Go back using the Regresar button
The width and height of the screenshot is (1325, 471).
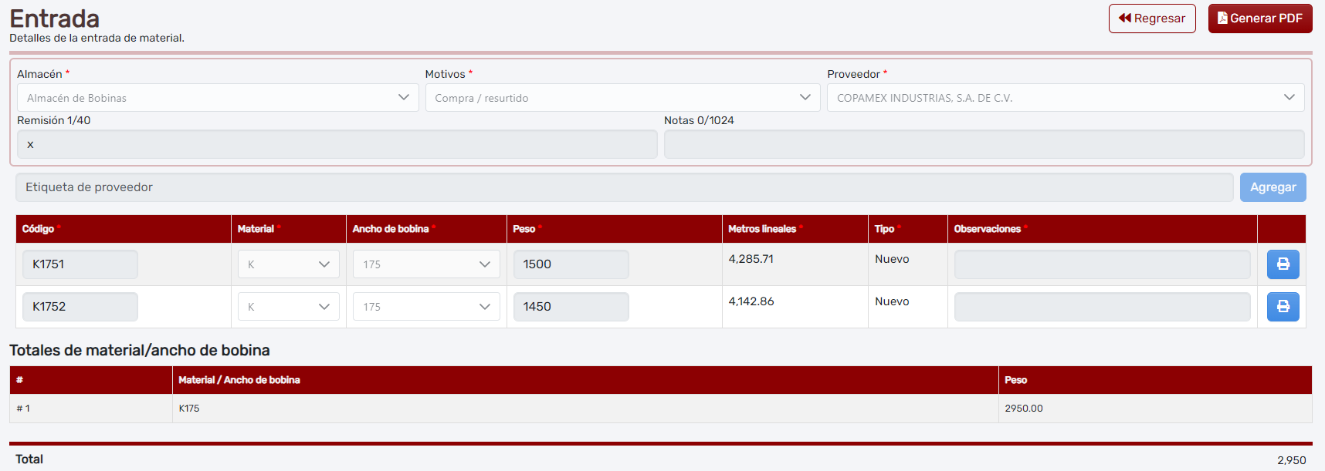[x=1151, y=19]
